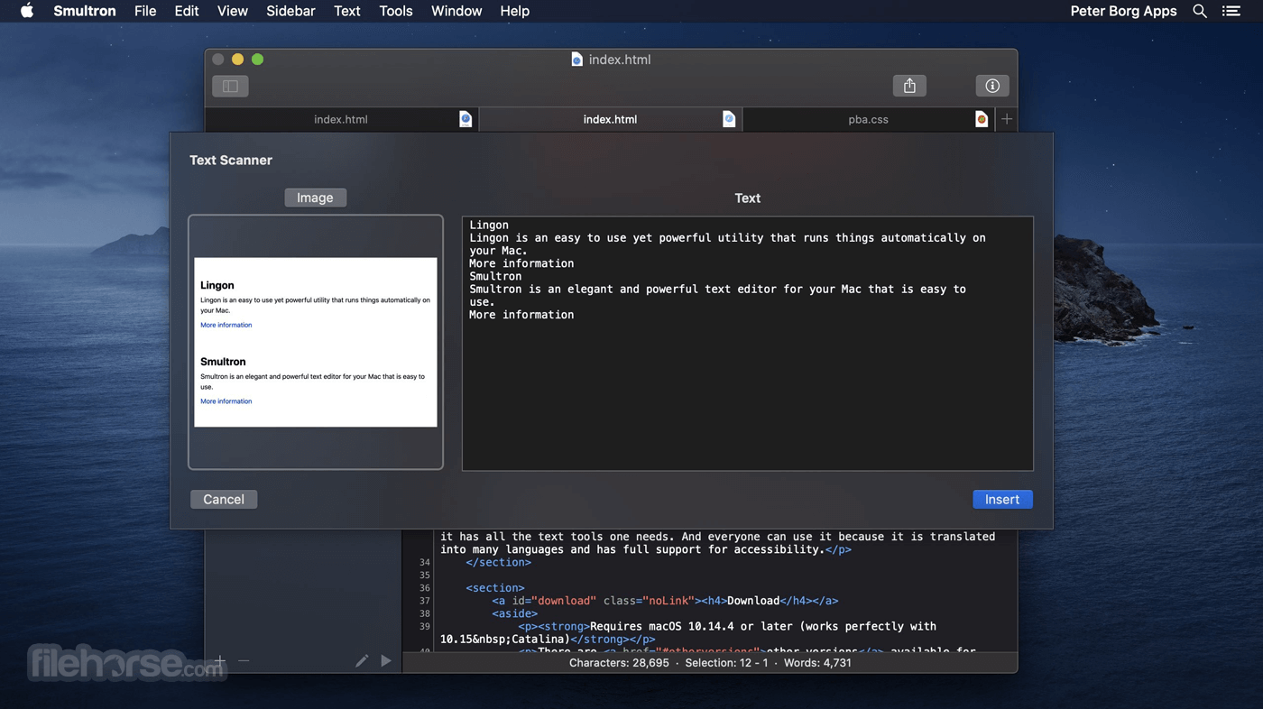Click line 37 in the code editor
The width and height of the screenshot is (1263, 709).
pyautogui.click(x=665, y=601)
